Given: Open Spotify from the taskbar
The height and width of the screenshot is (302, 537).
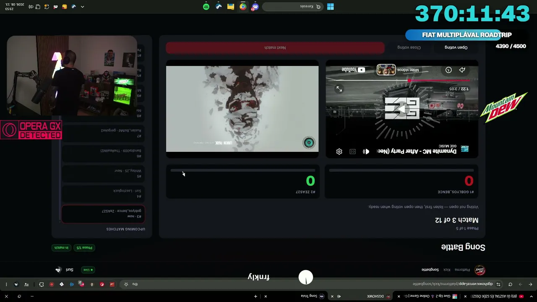Looking at the screenshot, I should tap(206, 7).
